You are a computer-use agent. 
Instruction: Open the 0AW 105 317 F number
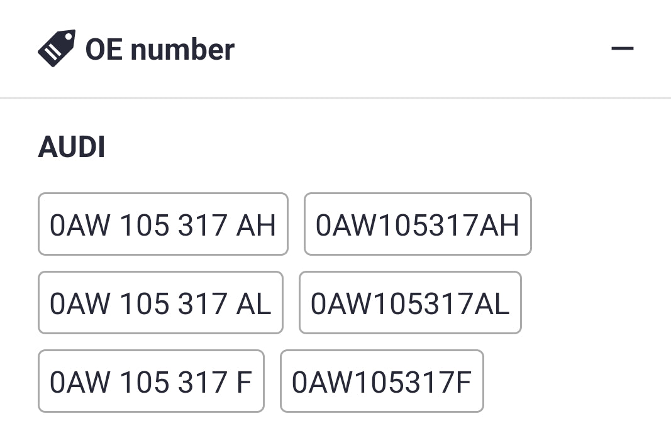coord(151,381)
